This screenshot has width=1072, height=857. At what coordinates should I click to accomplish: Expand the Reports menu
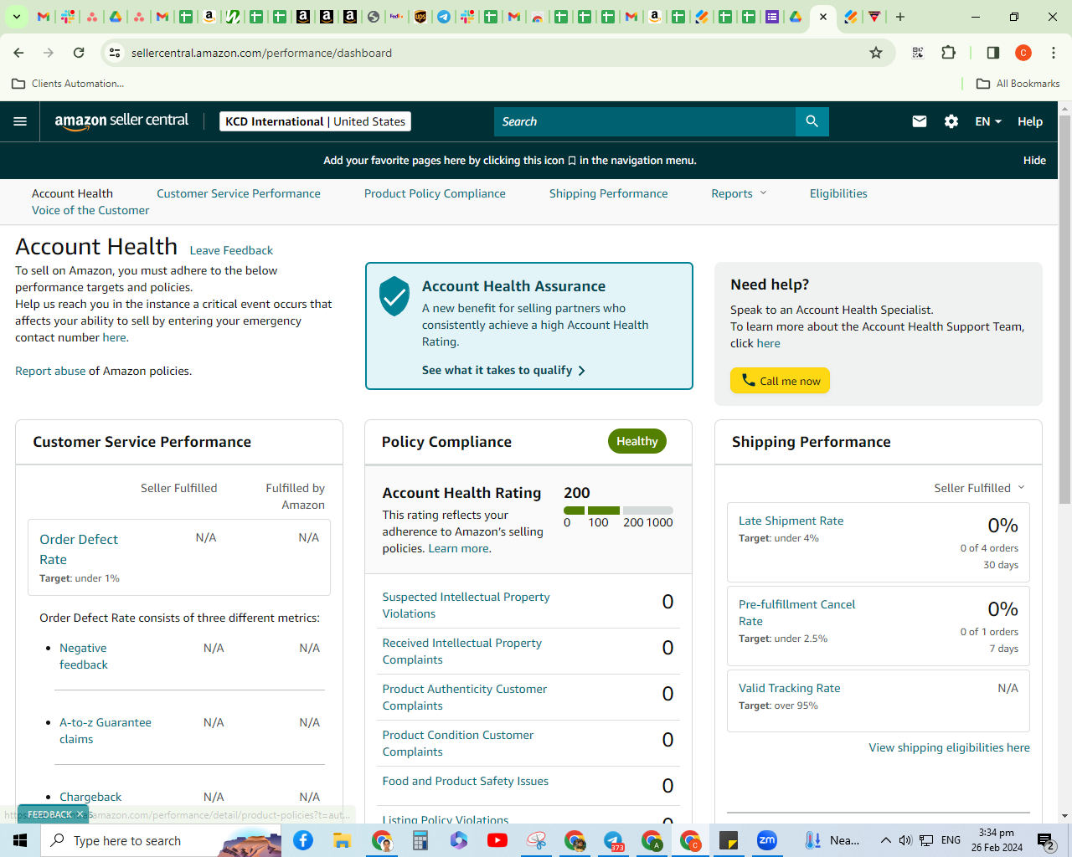point(739,193)
